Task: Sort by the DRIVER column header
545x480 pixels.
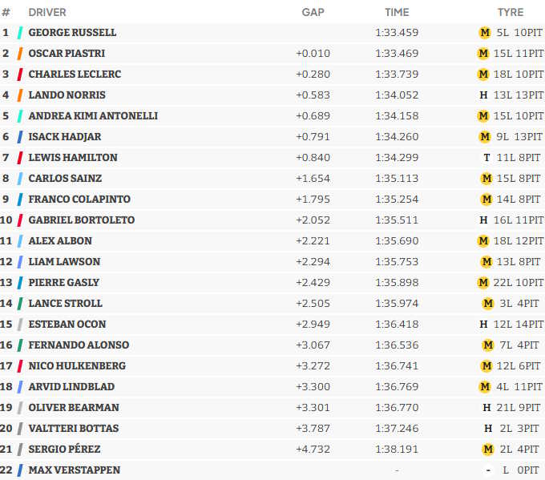Action: (x=47, y=12)
